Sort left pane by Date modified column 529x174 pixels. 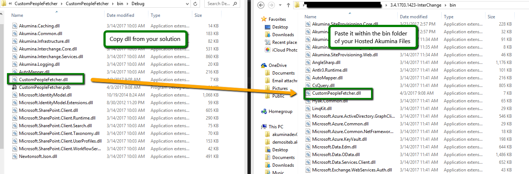click(120, 15)
